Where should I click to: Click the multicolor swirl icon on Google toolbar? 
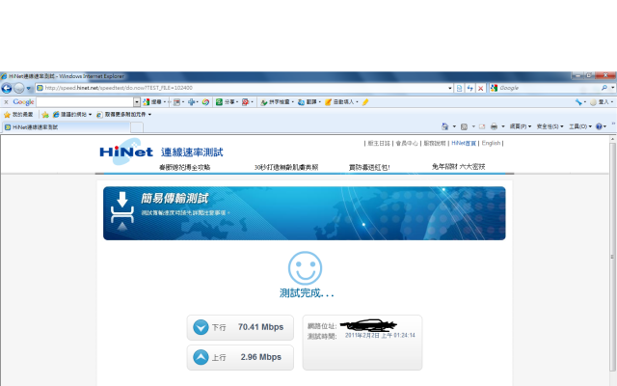pyautogui.click(x=205, y=102)
